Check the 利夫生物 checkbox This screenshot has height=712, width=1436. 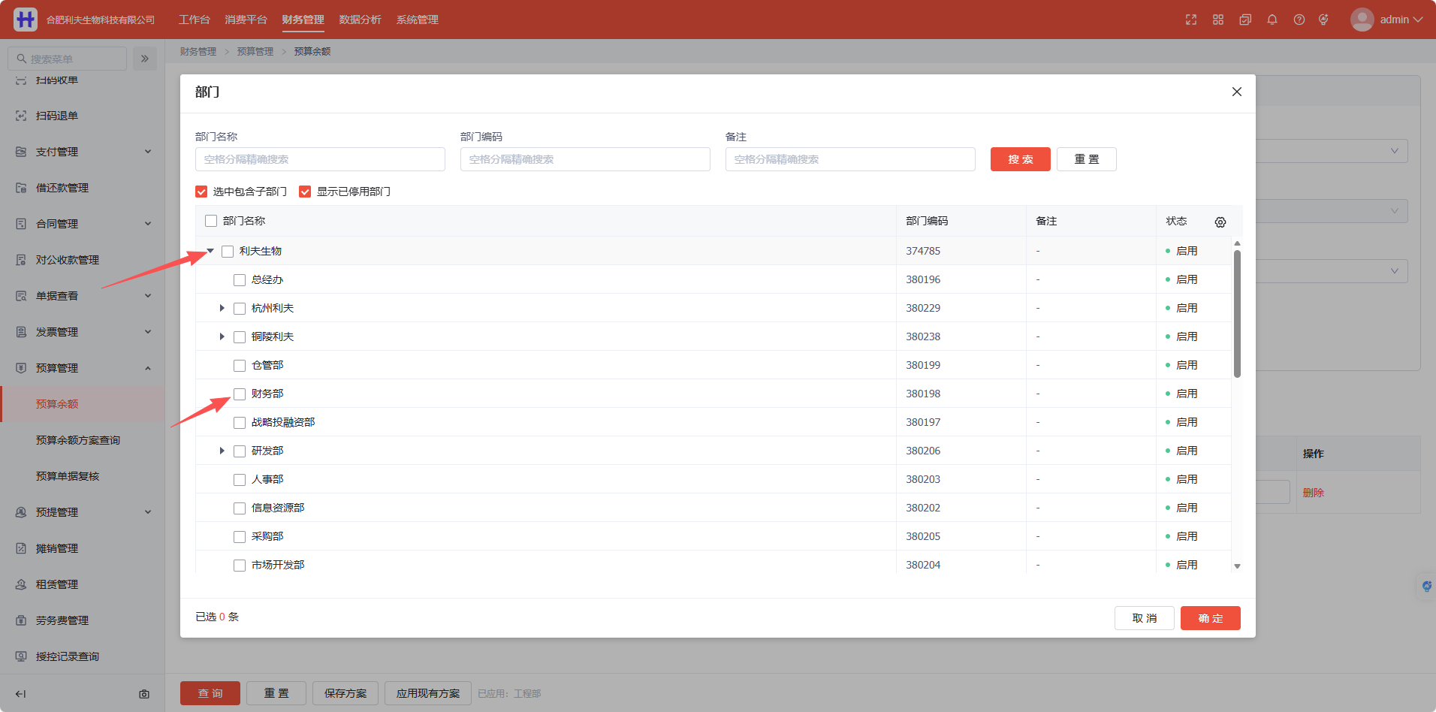coord(228,251)
